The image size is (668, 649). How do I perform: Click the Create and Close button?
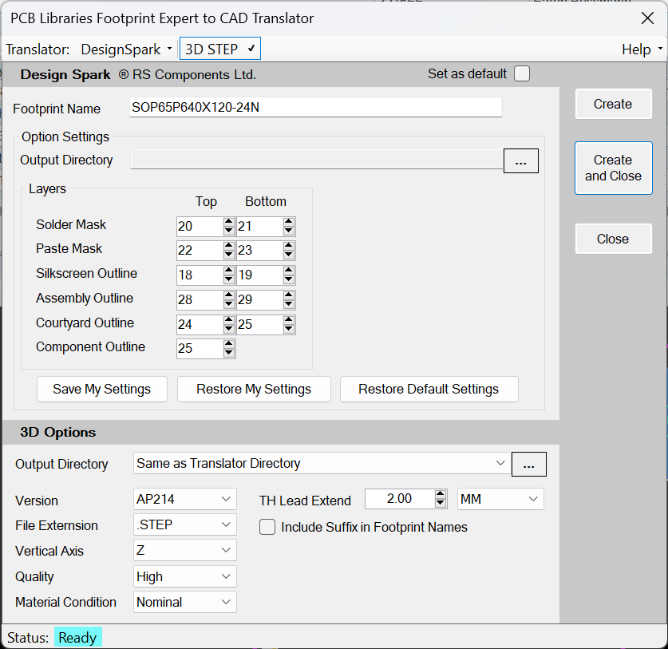613,168
